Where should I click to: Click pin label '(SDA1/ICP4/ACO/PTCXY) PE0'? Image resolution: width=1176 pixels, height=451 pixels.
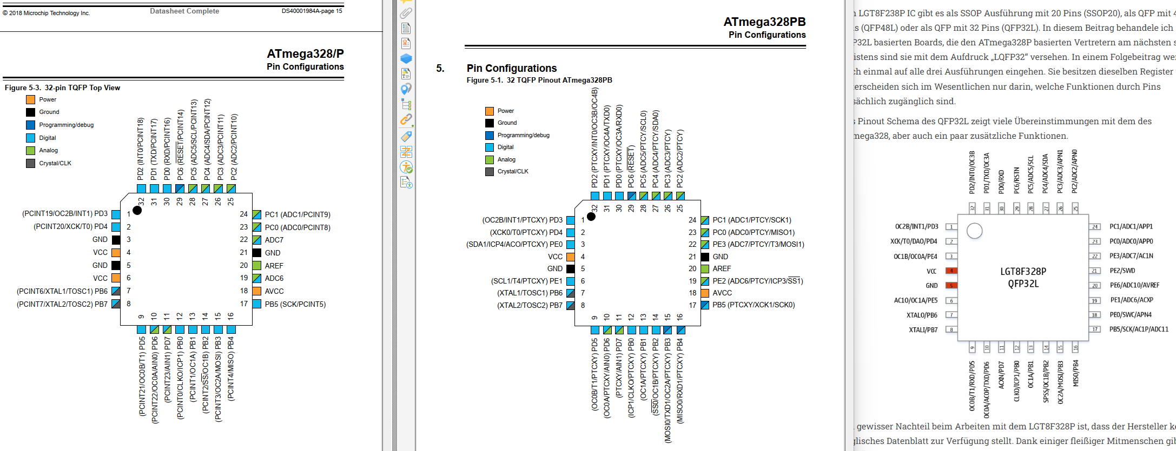pos(514,244)
